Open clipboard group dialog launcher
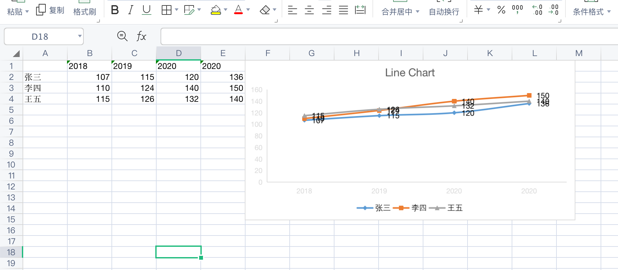Image resolution: width=618 pixels, height=270 pixels. pos(98,21)
